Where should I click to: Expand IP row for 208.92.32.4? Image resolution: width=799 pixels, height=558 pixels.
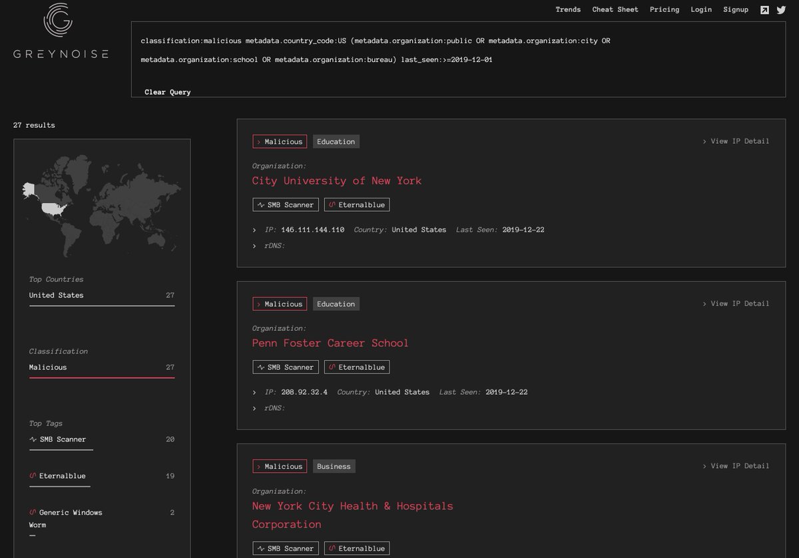[254, 392]
